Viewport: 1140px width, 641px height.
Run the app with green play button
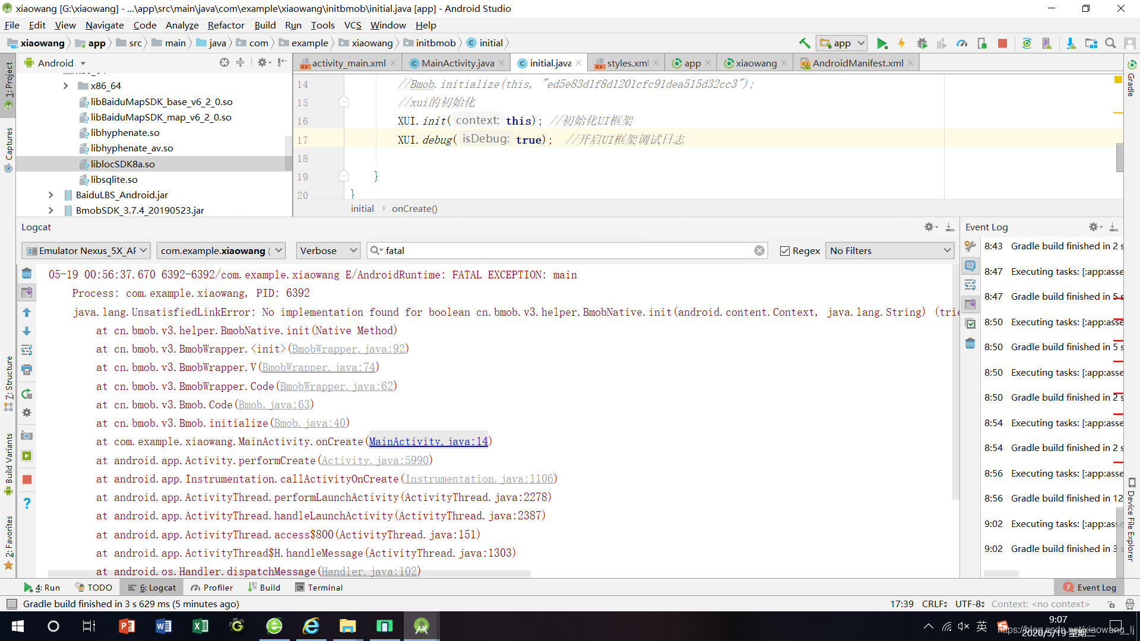(882, 43)
